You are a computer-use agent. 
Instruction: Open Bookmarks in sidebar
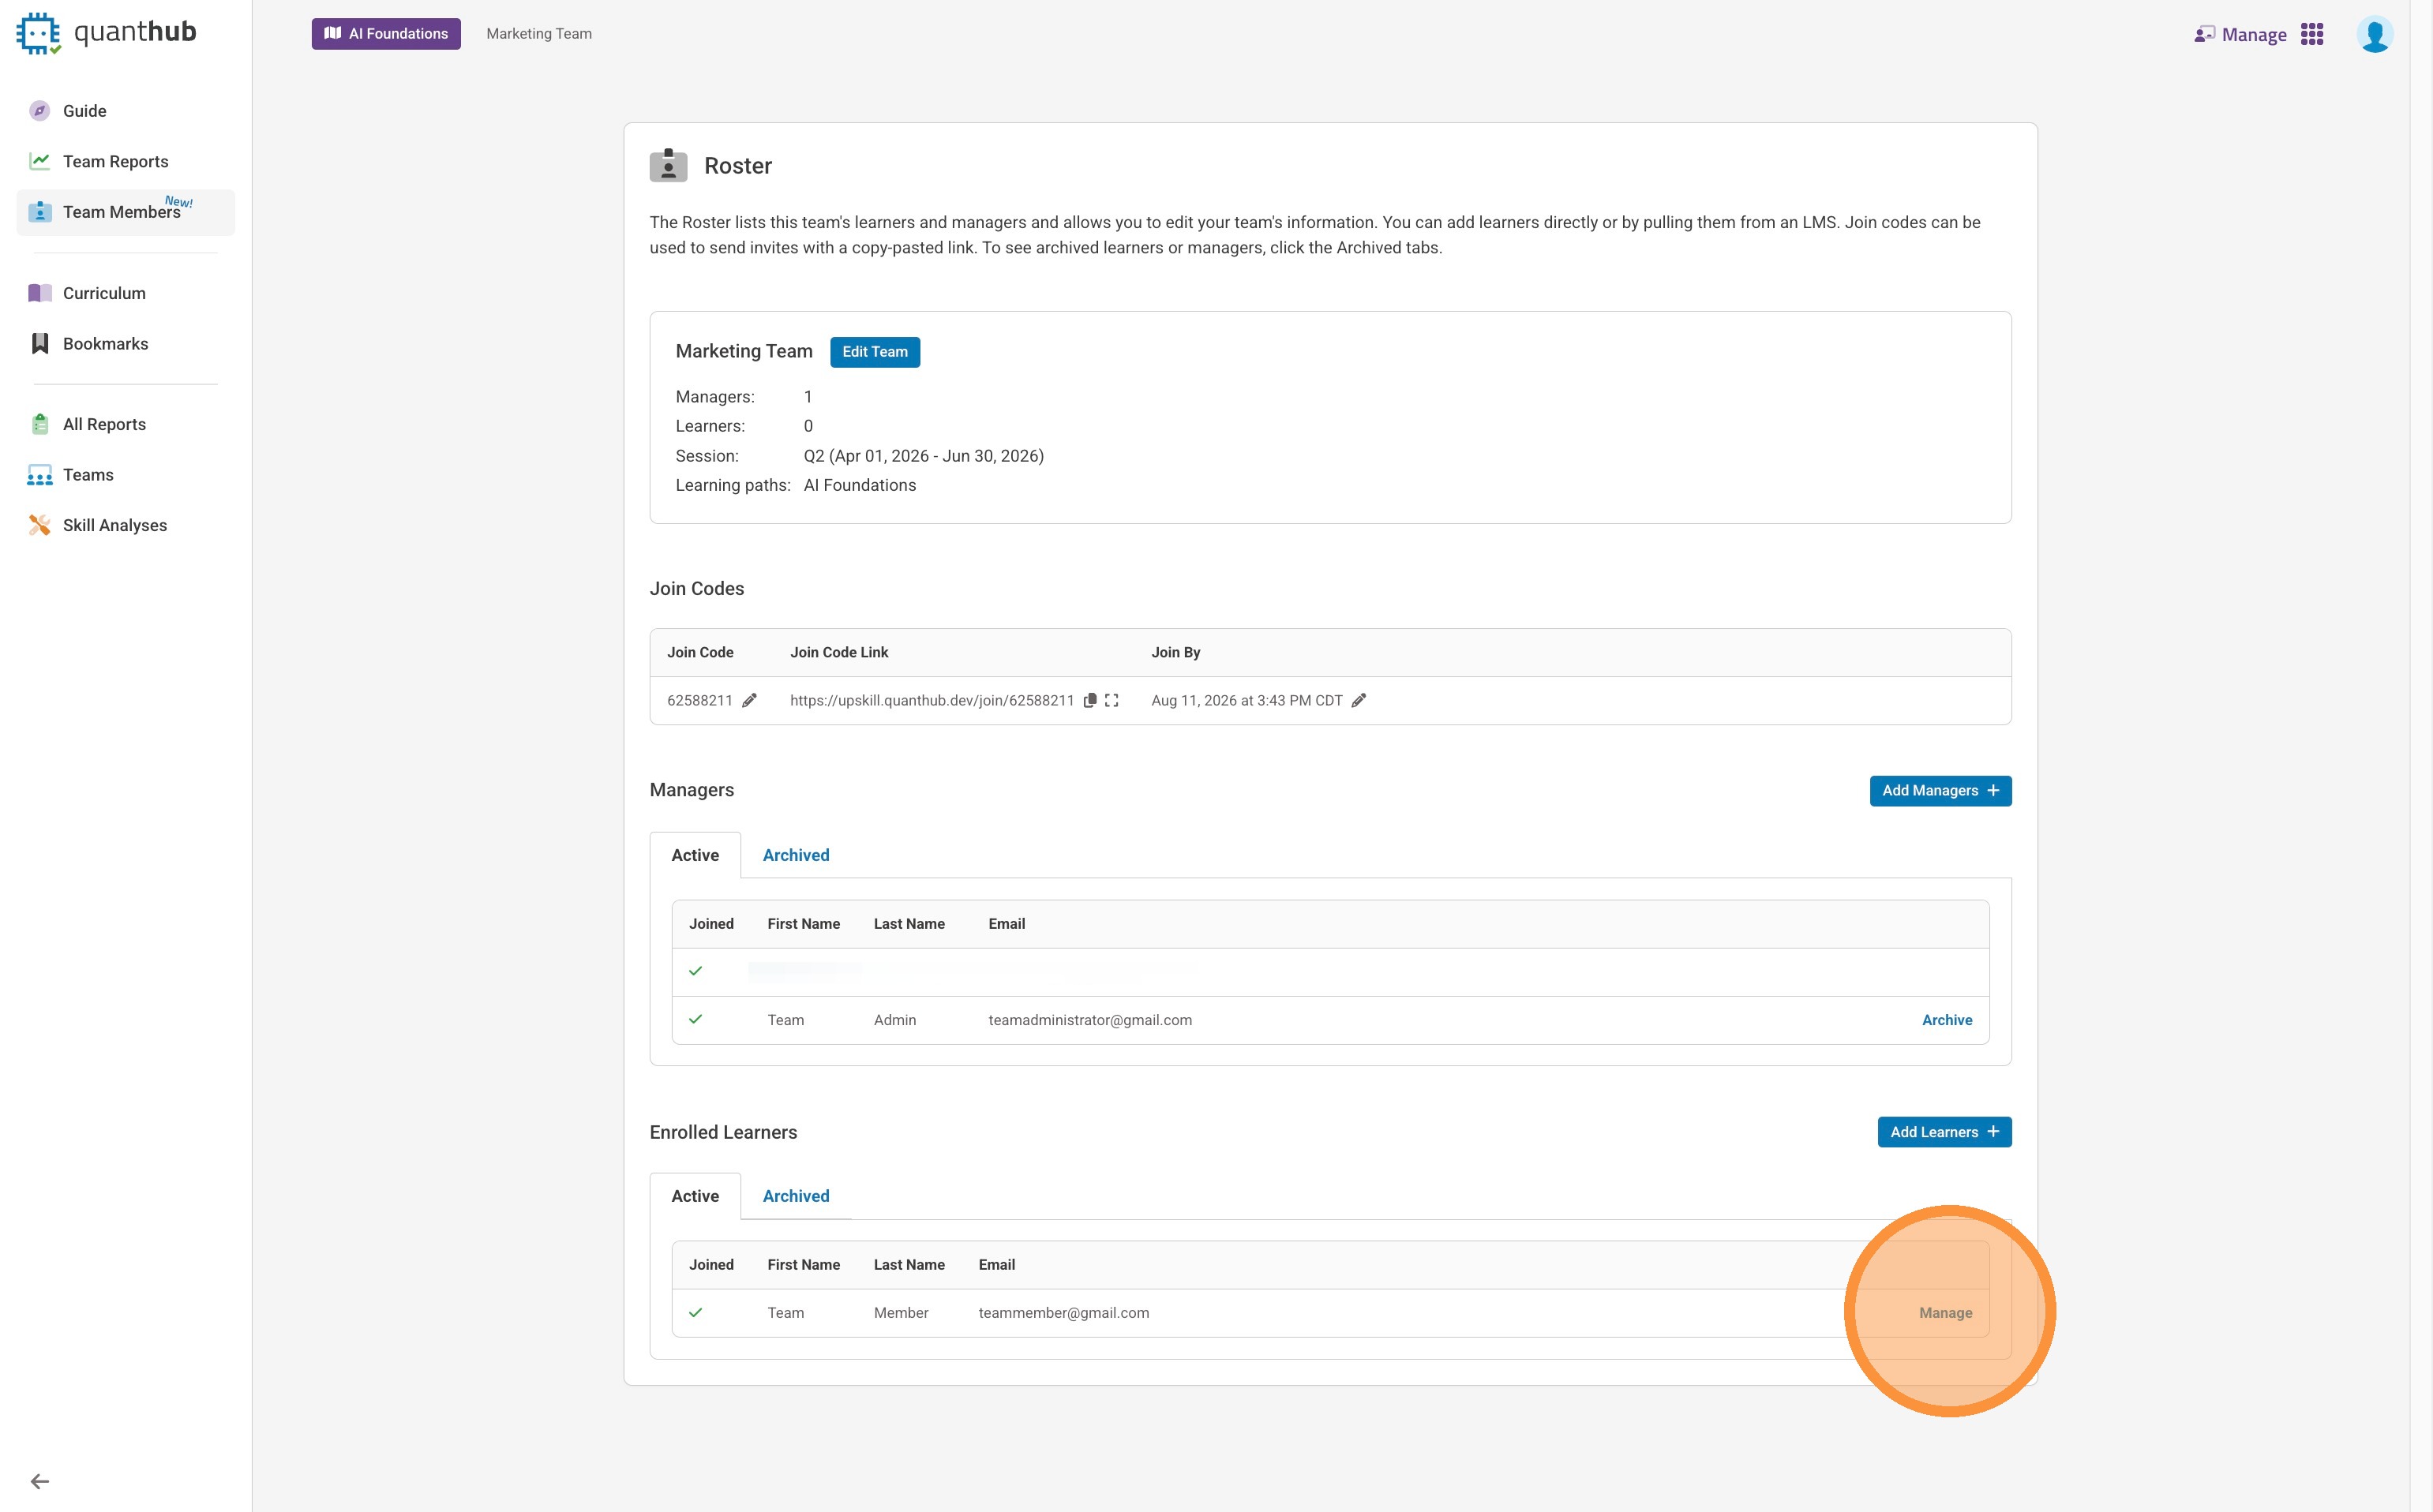coord(105,344)
